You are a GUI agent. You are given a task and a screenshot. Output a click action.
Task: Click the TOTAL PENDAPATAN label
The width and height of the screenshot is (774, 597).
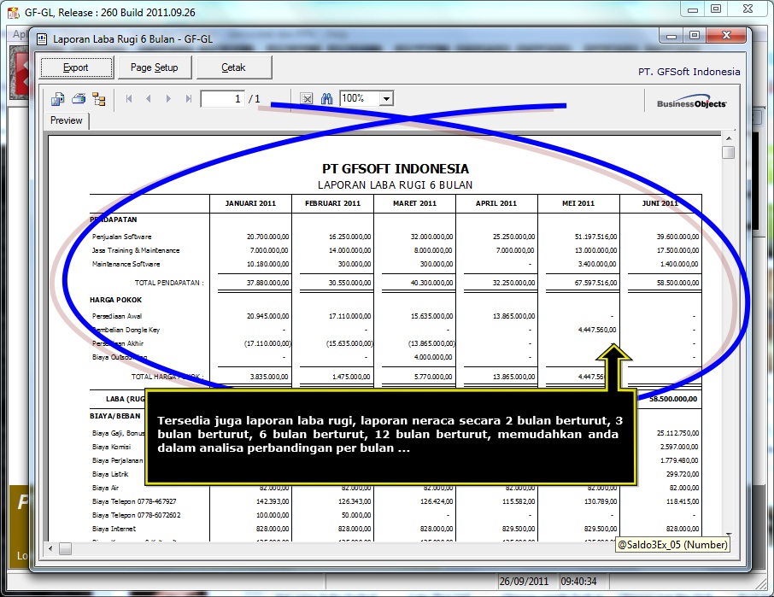click(169, 283)
